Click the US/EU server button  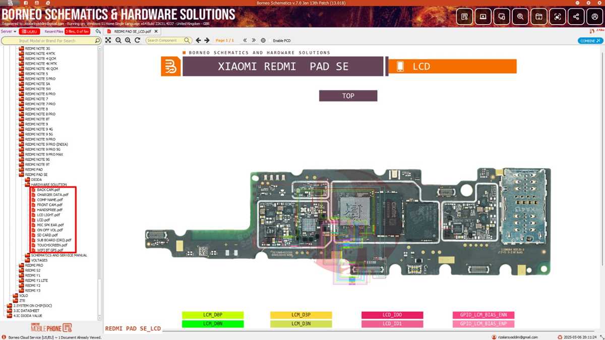(30, 31)
